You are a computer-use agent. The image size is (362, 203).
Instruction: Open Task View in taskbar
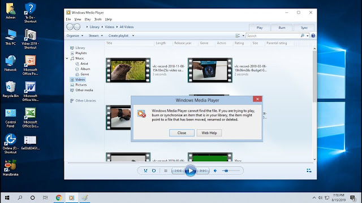(x=45, y=197)
